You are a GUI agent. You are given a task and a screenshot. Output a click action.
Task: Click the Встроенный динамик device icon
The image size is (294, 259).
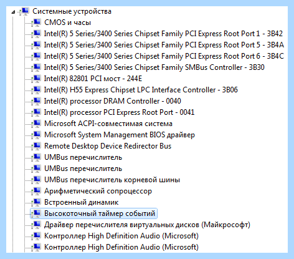(36, 202)
